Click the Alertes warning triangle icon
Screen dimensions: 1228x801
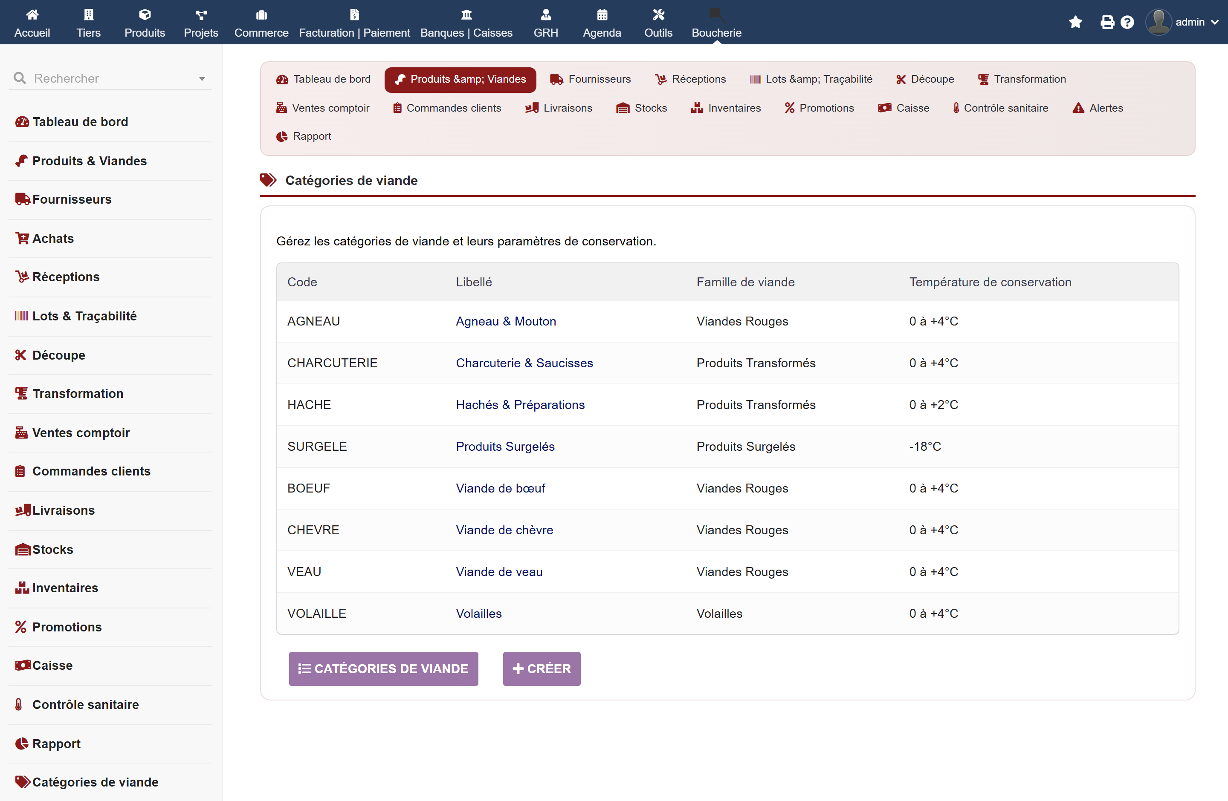coord(1078,108)
